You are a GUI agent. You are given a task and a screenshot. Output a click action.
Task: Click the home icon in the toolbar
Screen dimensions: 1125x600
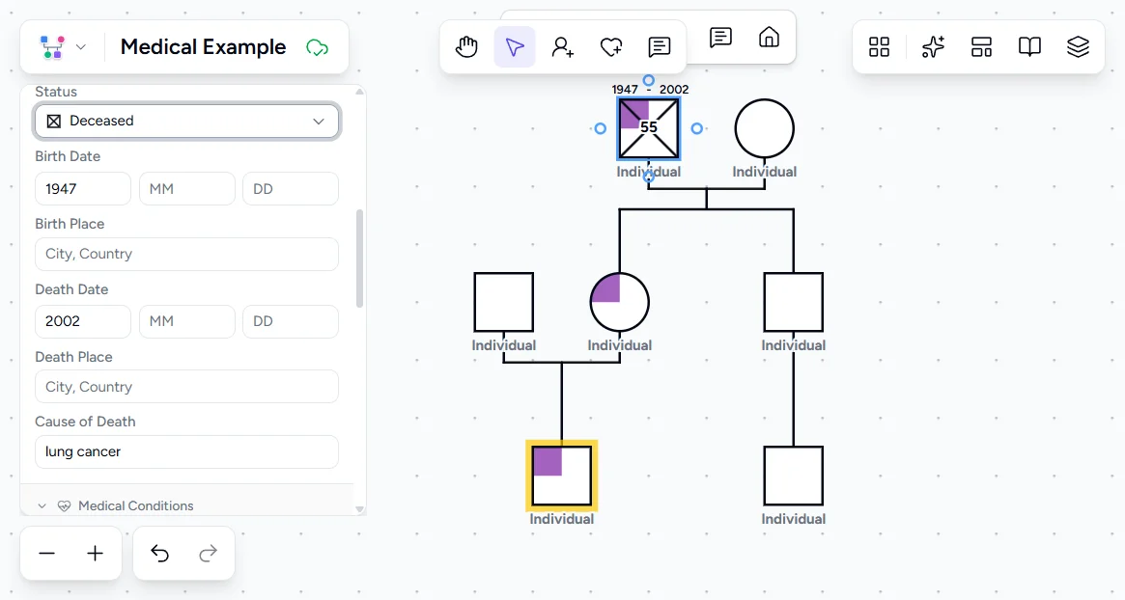[769, 38]
